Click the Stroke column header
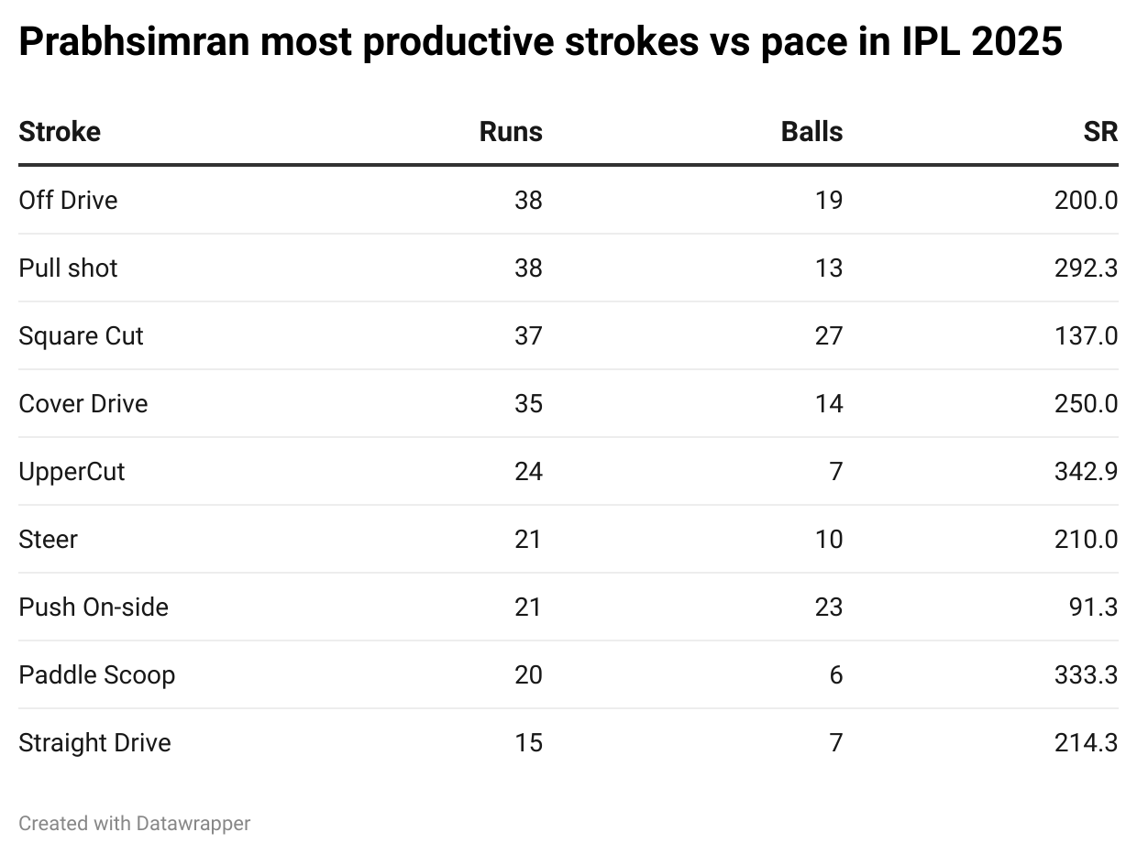Screen dimensions: 1137x854 pos(60,132)
